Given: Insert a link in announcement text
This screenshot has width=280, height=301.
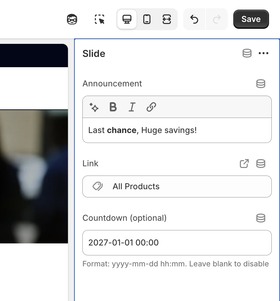Looking at the screenshot, I should pyautogui.click(x=151, y=107).
